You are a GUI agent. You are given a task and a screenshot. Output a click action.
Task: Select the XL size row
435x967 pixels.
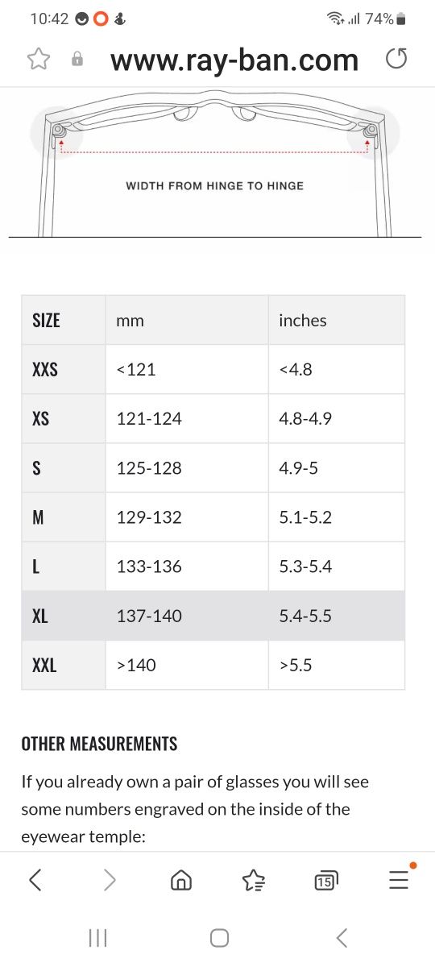click(213, 616)
